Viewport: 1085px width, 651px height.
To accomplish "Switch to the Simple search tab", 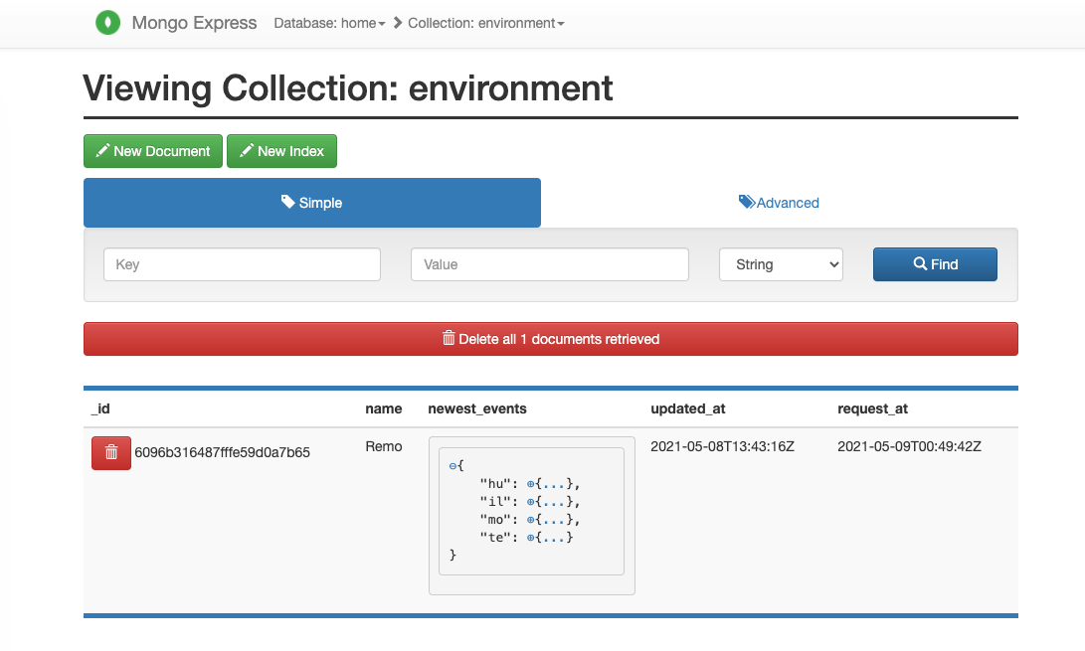I will point(312,203).
